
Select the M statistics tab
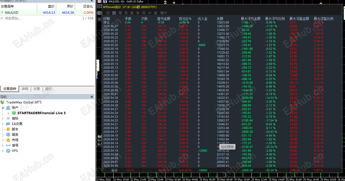coord(150,13)
